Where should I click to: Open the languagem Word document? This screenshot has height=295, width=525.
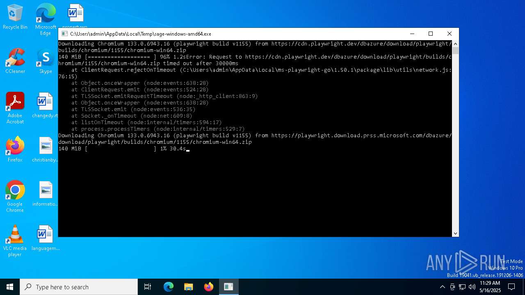tap(45, 238)
